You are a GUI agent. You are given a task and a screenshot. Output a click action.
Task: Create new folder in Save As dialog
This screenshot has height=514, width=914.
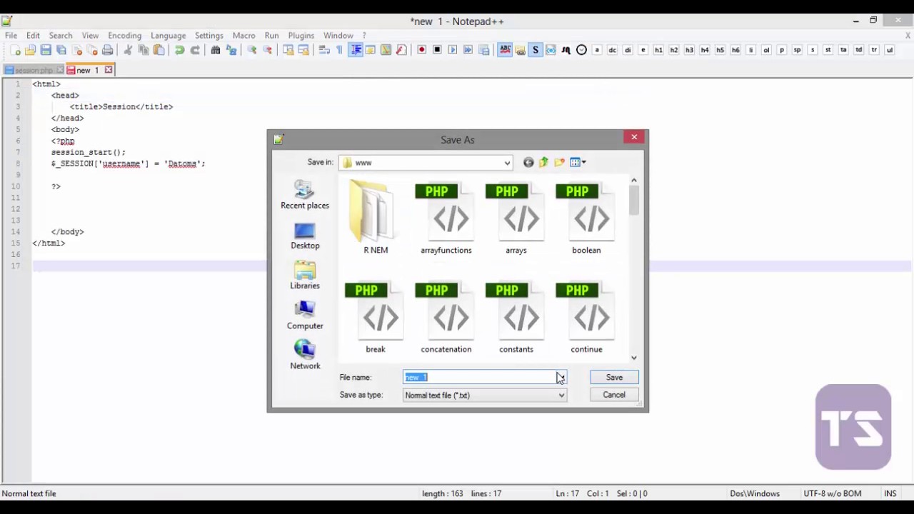point(559,163)
